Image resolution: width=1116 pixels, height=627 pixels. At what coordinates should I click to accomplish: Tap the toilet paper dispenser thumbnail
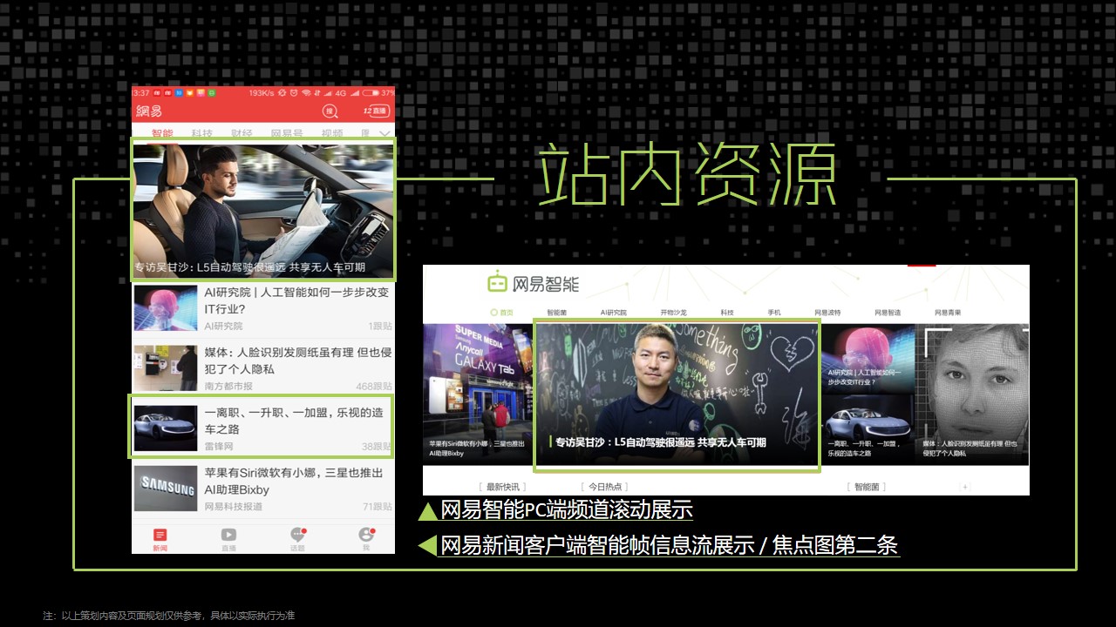(166, 368)
